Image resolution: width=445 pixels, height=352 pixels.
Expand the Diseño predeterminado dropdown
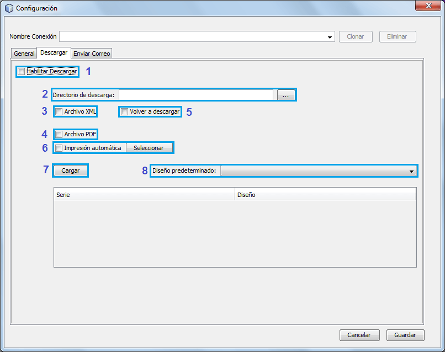coord(411,171)
